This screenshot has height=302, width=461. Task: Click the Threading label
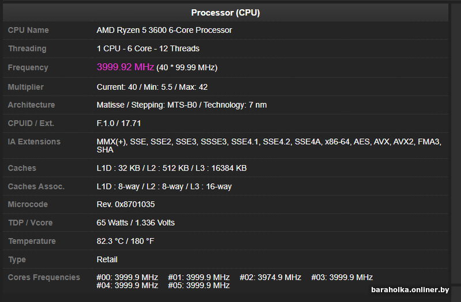[x=27, y=48]
